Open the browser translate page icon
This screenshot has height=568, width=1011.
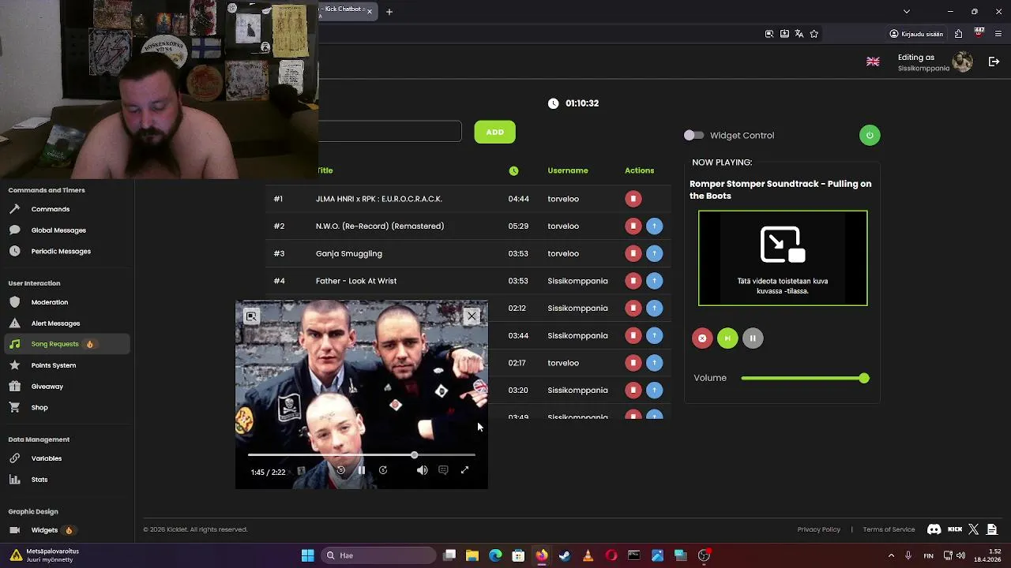799,34
